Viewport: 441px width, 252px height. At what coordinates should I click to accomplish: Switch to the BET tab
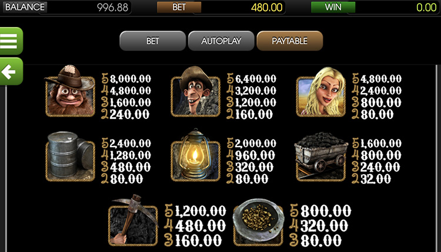153,41
